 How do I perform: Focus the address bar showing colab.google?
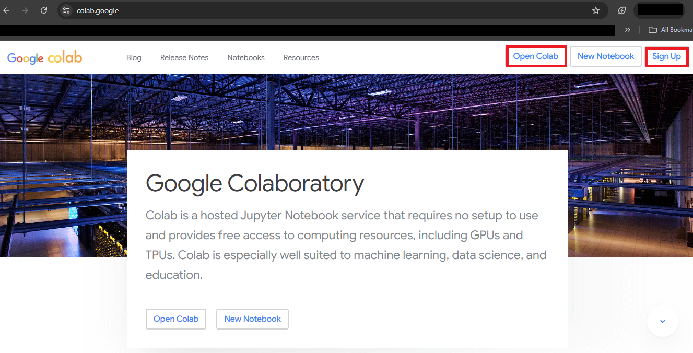[313, 10]
